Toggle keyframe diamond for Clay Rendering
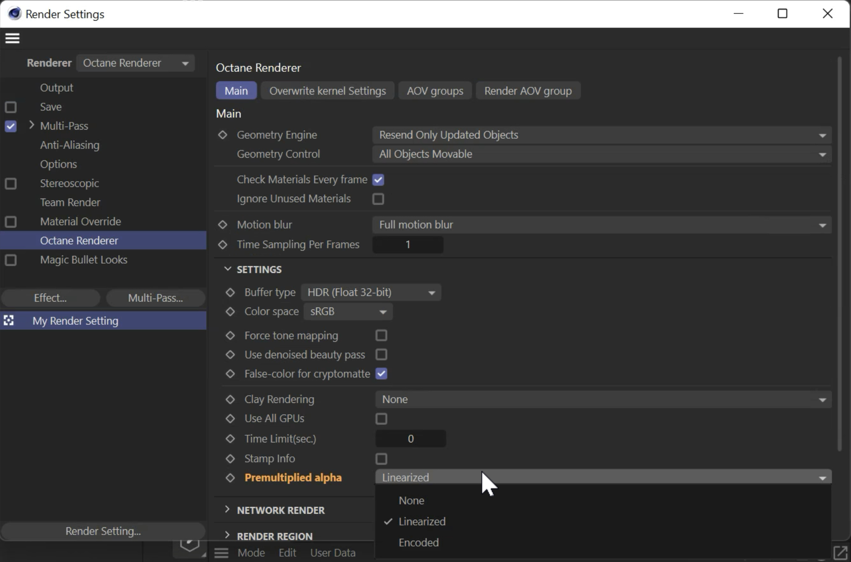The height and width of the screenshot is (562, 851). coord(230,400)
